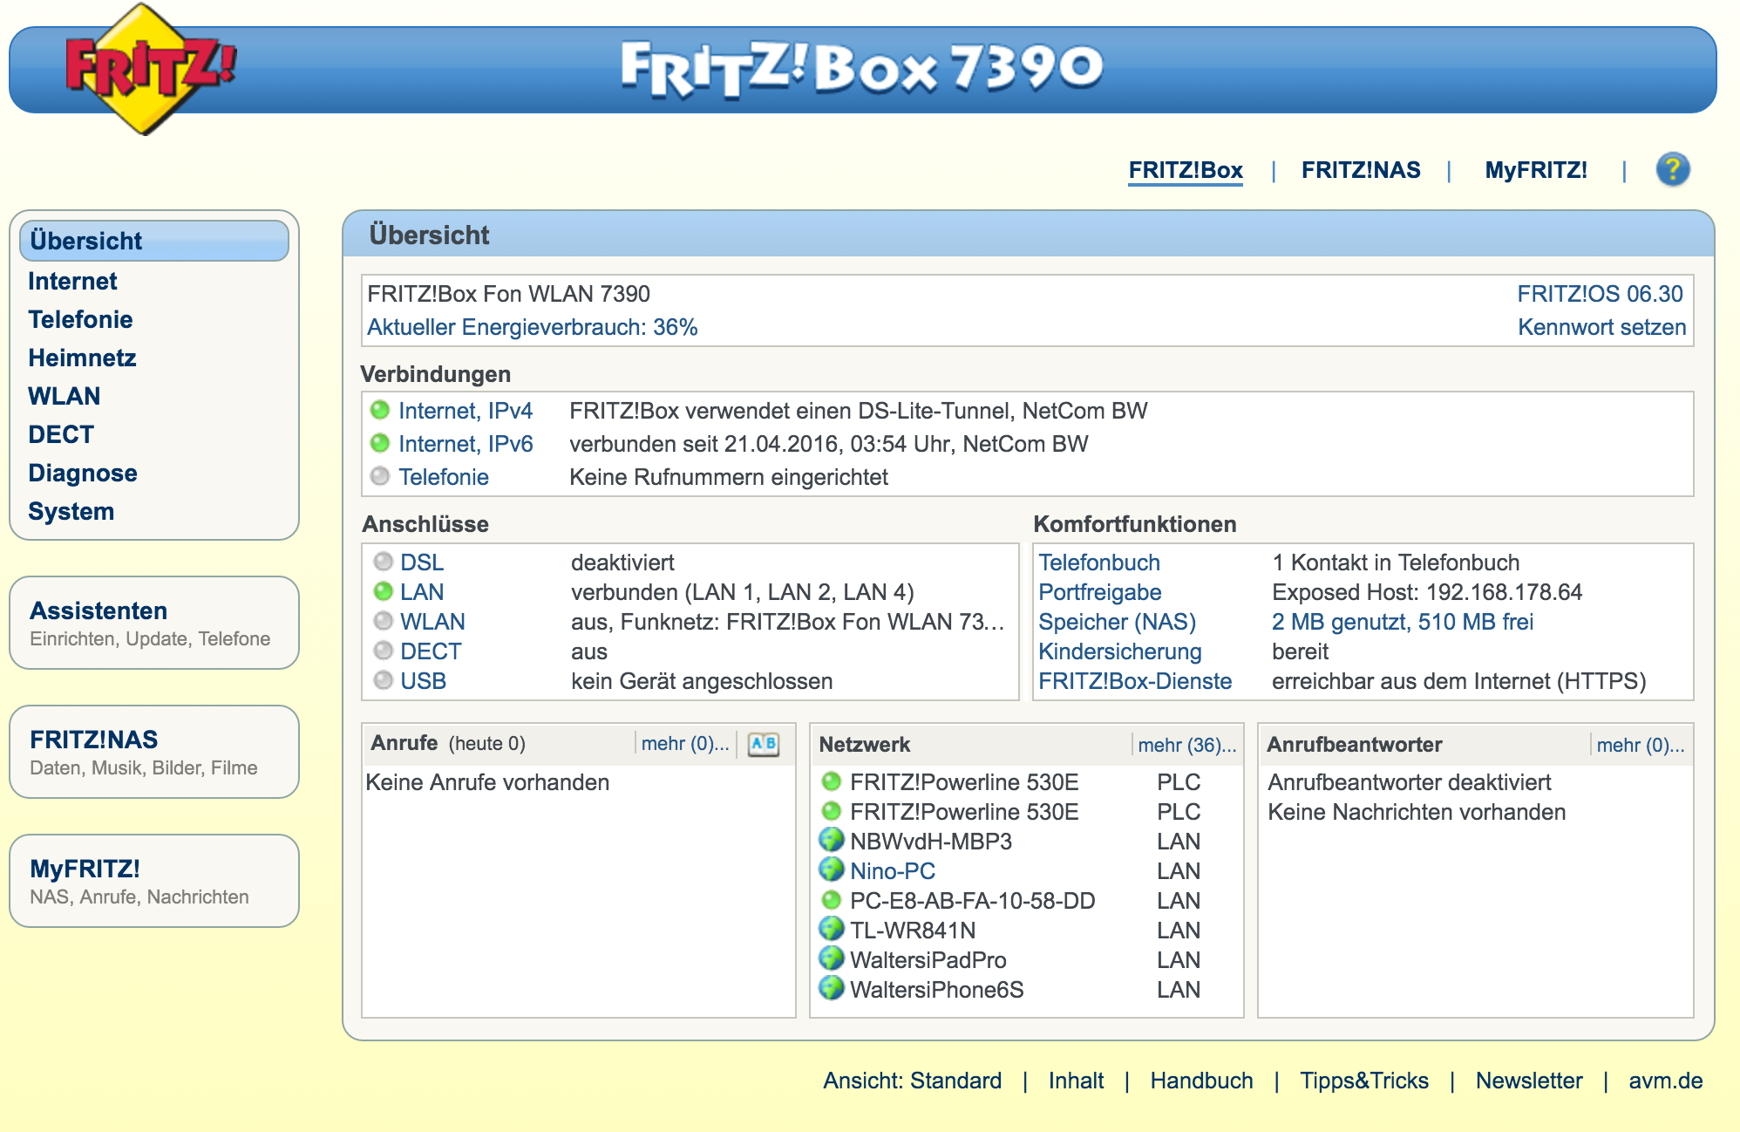Click the gray status LED beside DSL

(x=384, y=561)
